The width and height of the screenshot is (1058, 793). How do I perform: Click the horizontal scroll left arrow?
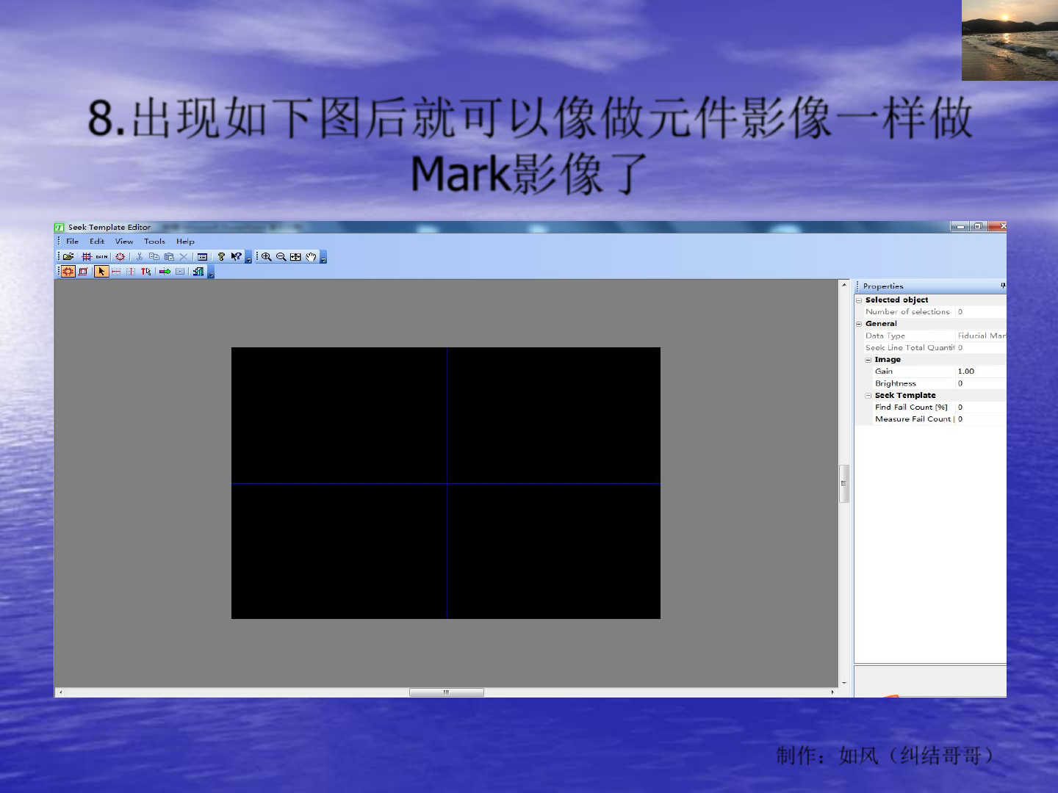pos(60,692)
